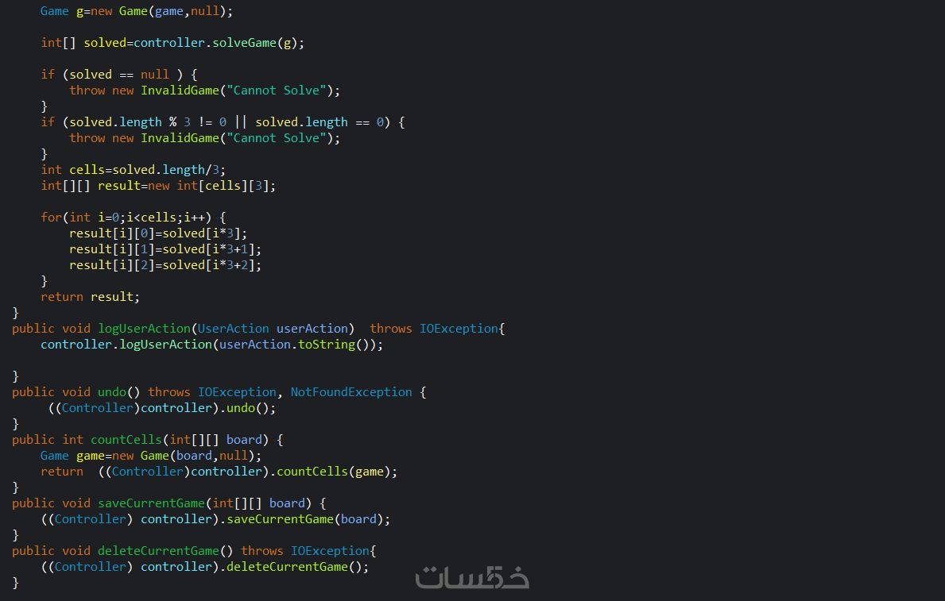
Task: Place the cursor on the undo method declaration
Action: (219, 392)
